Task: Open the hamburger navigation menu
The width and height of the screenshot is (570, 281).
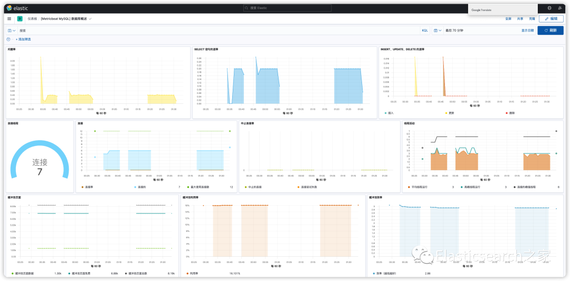Action: pos(9,18)
